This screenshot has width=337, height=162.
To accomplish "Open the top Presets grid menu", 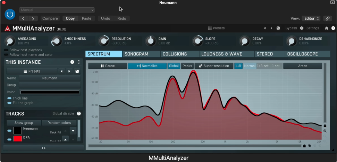I will (216, 28).
